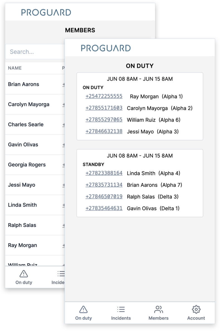Click Proguard logo in On Duty window
This screenshot has height=331, width=220.
[106, 48]
